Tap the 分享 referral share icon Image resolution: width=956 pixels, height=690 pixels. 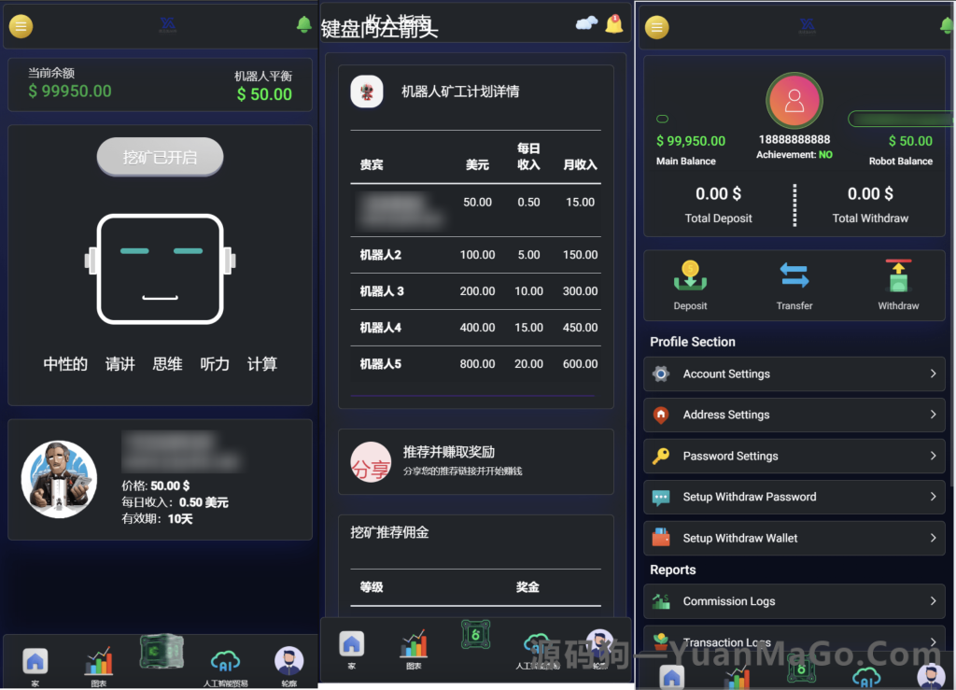coord(369,462)
